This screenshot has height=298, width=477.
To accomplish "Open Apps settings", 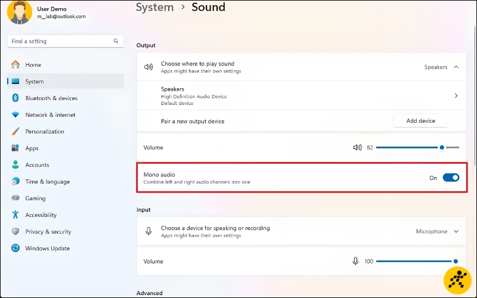I will (x=66, y=148).
